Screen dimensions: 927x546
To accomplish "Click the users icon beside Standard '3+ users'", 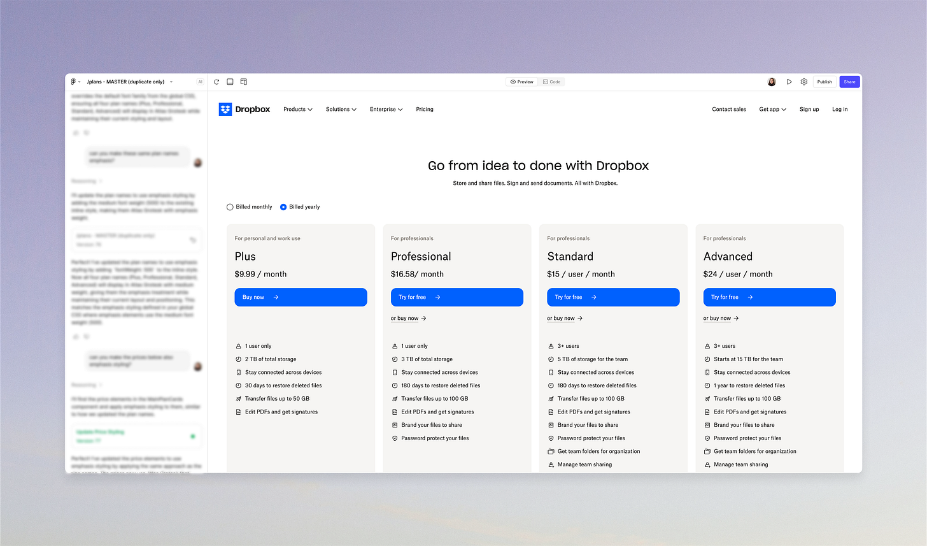I will click(x=551, y=346).
